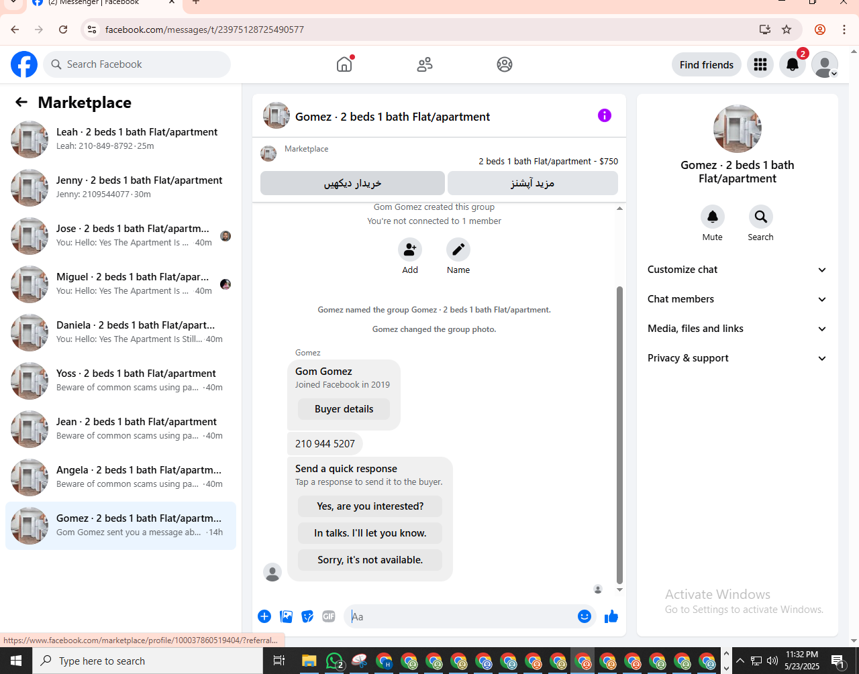Open Daniela conversation in Marketplace list

(x=121, y=333)
